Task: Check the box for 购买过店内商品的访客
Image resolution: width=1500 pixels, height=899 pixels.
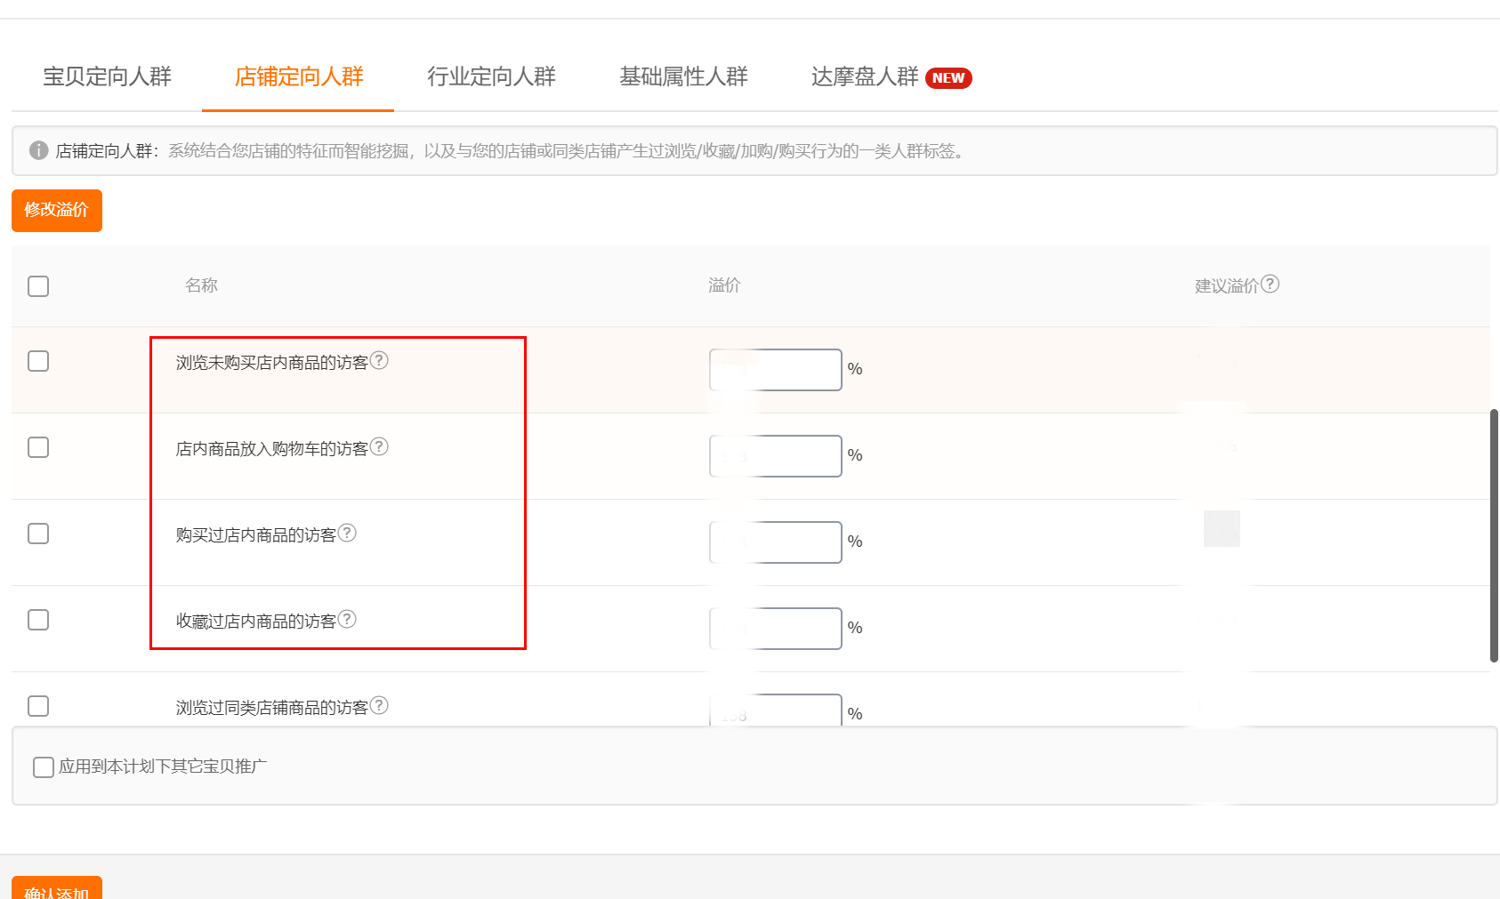Action: point(38,534)
